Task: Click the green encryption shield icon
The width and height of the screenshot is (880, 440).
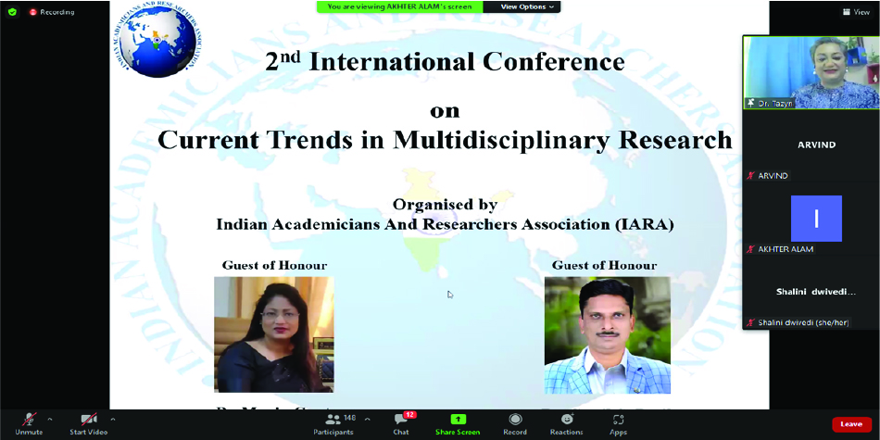Action: click(x=12, y=12)
